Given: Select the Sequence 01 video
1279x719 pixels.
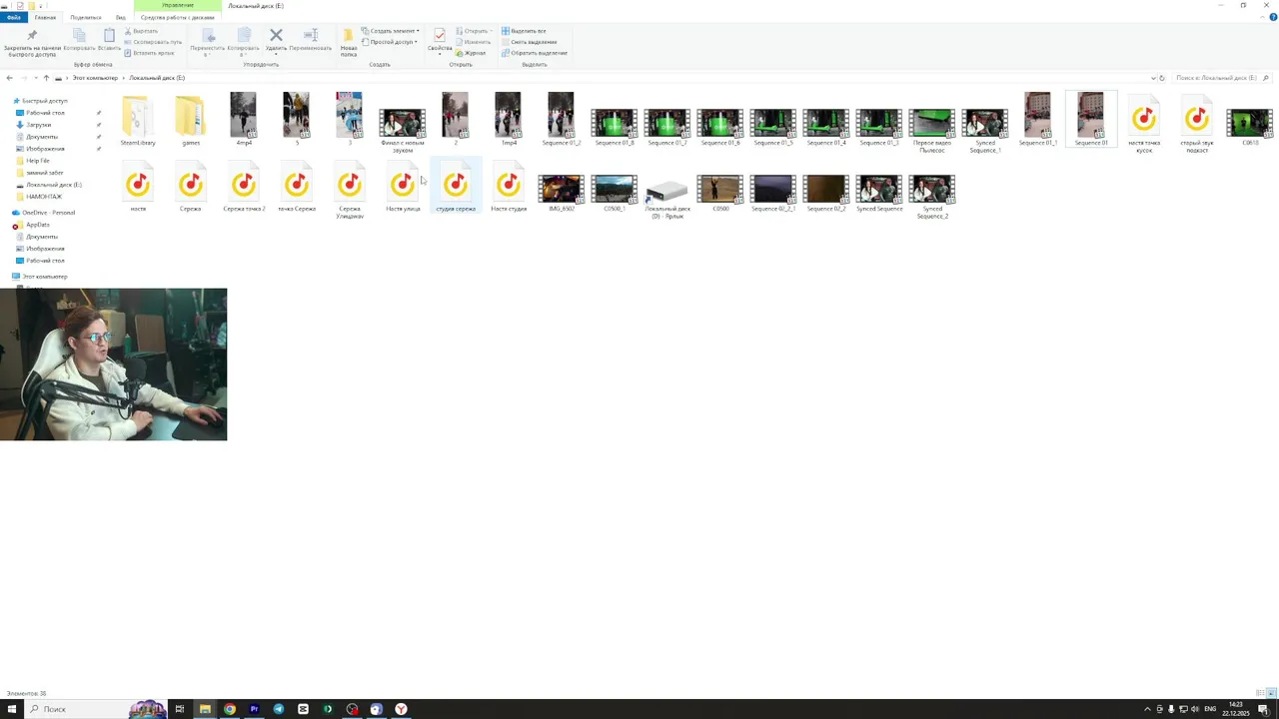Looking at the screenshot, I should (x=1090, y=119).
